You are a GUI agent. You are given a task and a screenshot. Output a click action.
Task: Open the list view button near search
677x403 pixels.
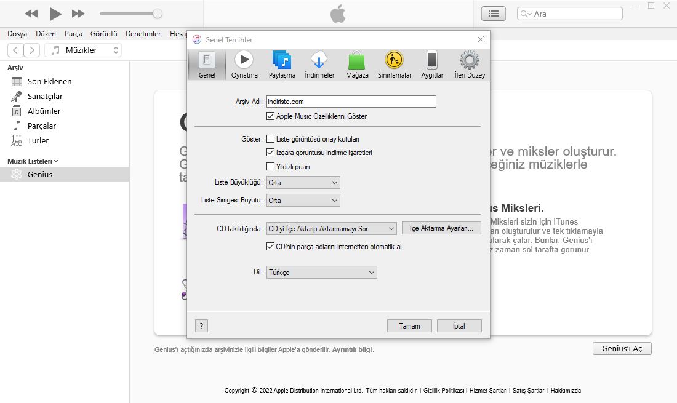(494, 14)
